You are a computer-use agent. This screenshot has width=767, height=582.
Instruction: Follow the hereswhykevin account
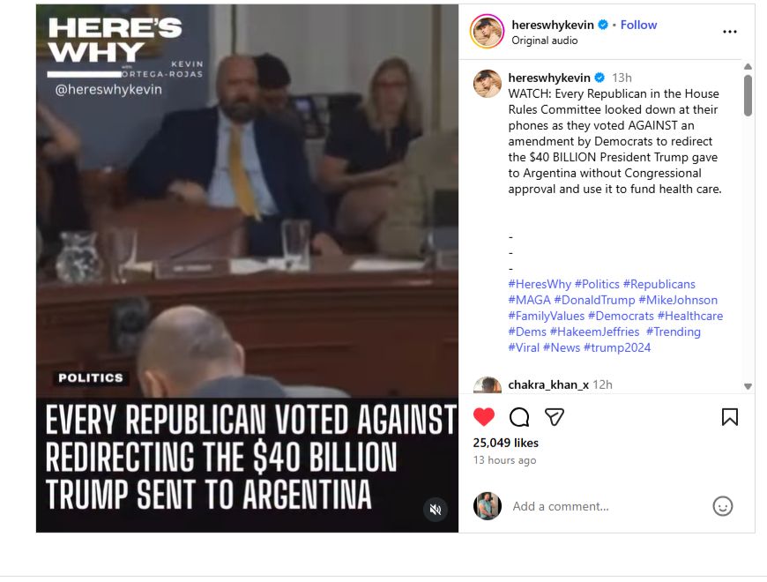(638, 25)
